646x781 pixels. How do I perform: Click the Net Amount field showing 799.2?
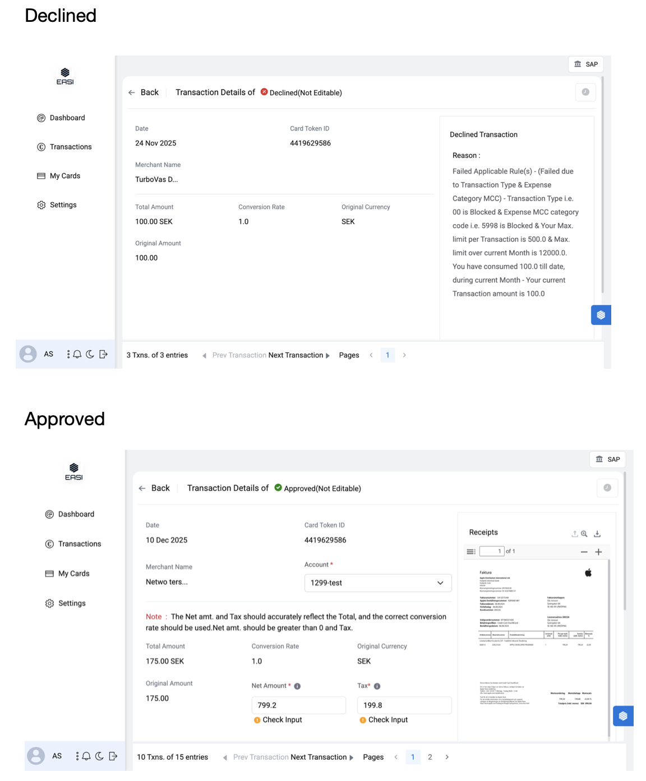(x=298, y=705)
